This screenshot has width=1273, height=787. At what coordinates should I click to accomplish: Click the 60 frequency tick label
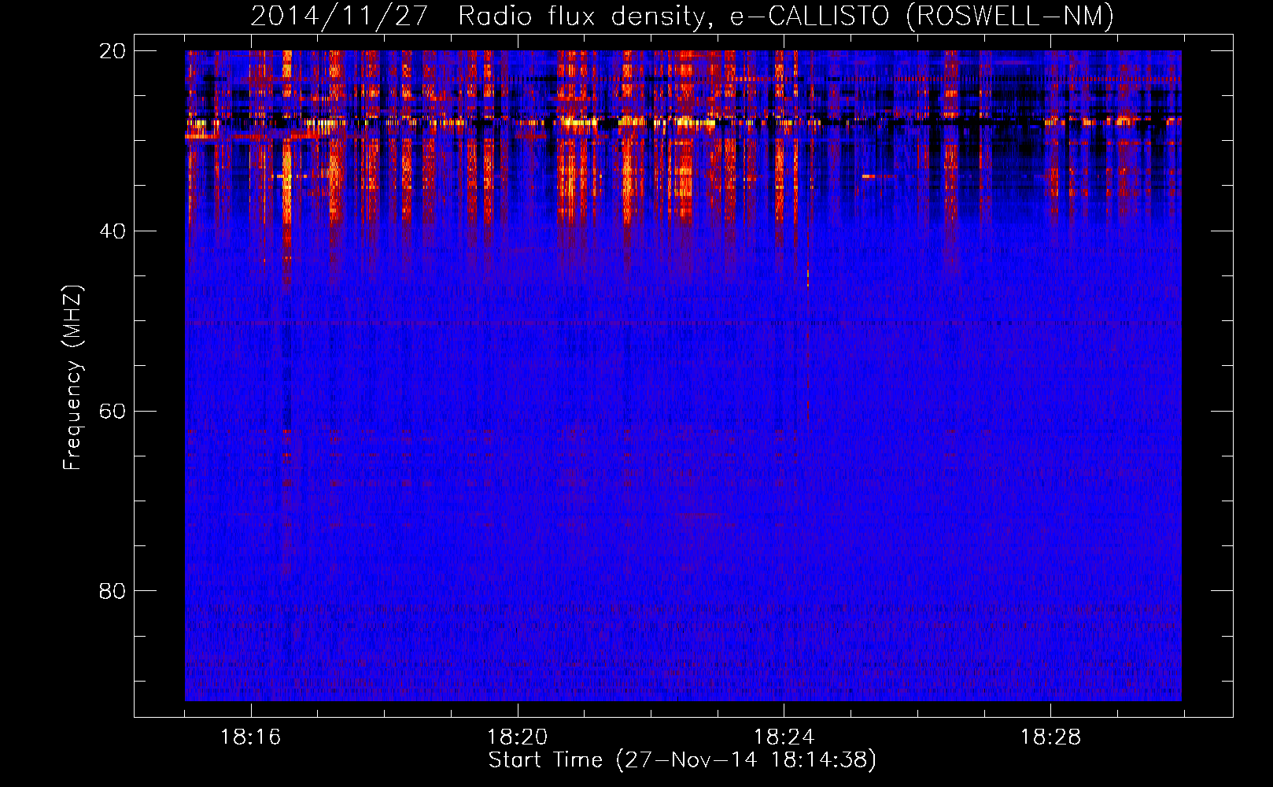pyautogui.click(x=113, y=412)
